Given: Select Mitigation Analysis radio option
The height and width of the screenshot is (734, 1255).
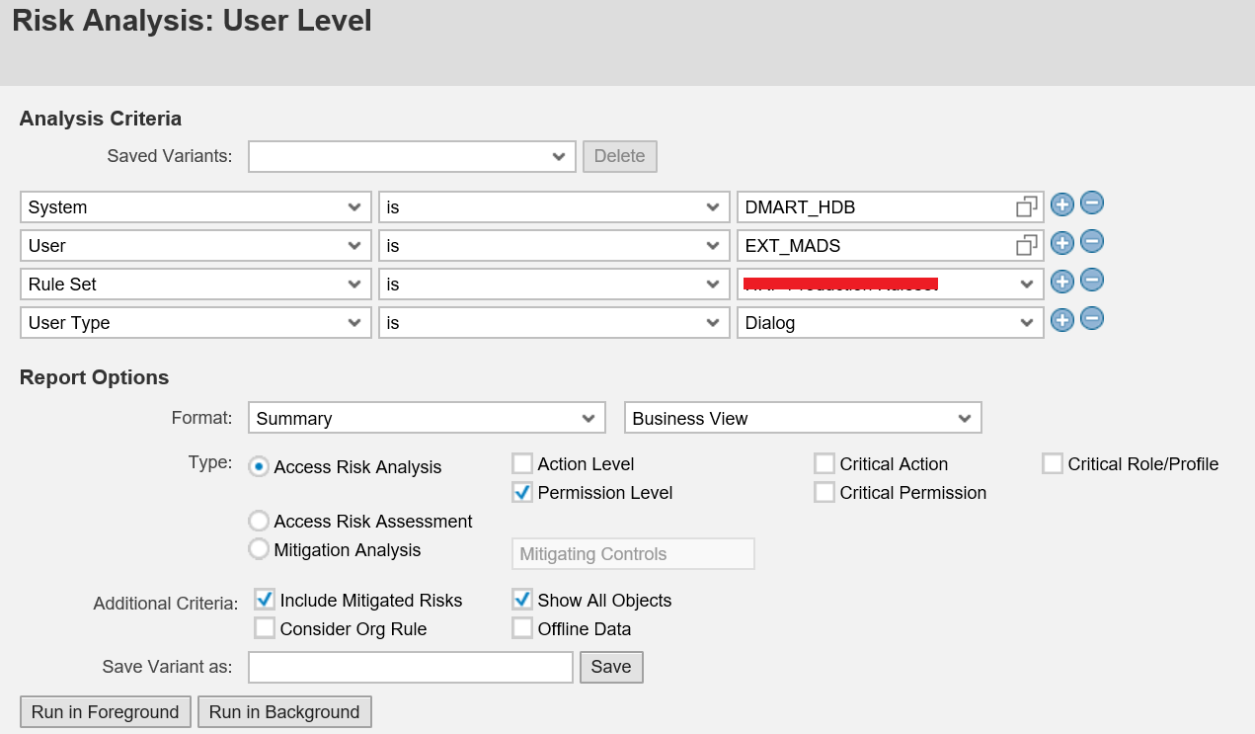Looking at the screenshot, I should 259,549.
